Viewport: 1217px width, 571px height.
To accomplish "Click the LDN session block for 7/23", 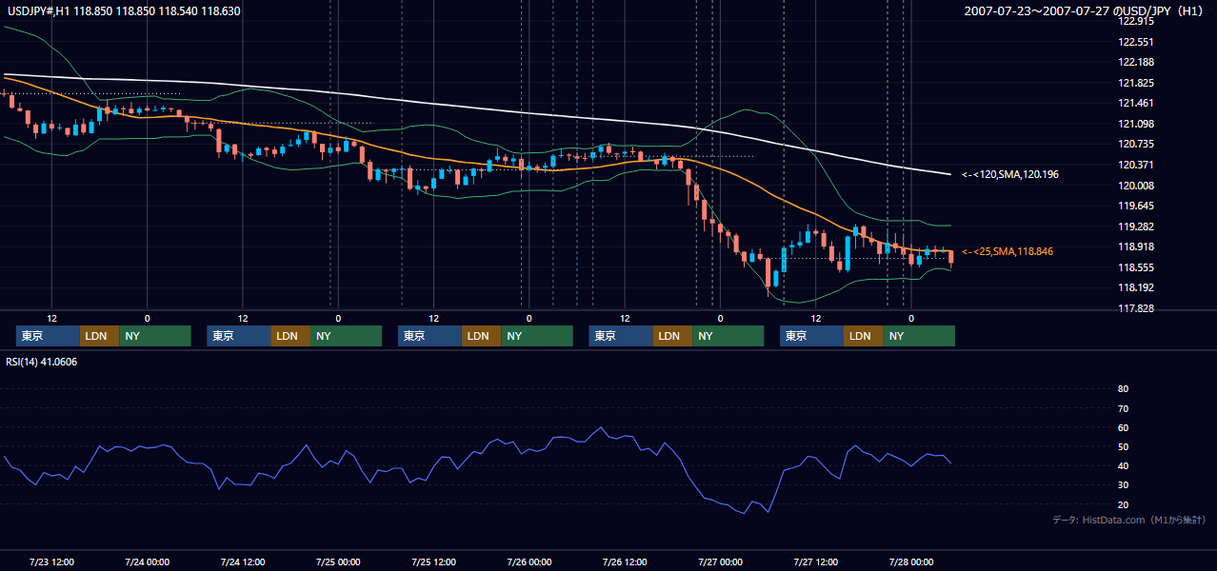I will (x=100, y=336).
